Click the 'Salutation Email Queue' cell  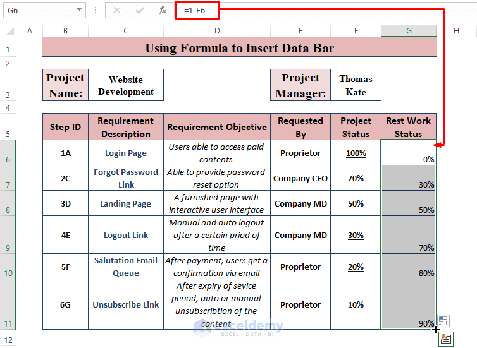tap(126, 267)
